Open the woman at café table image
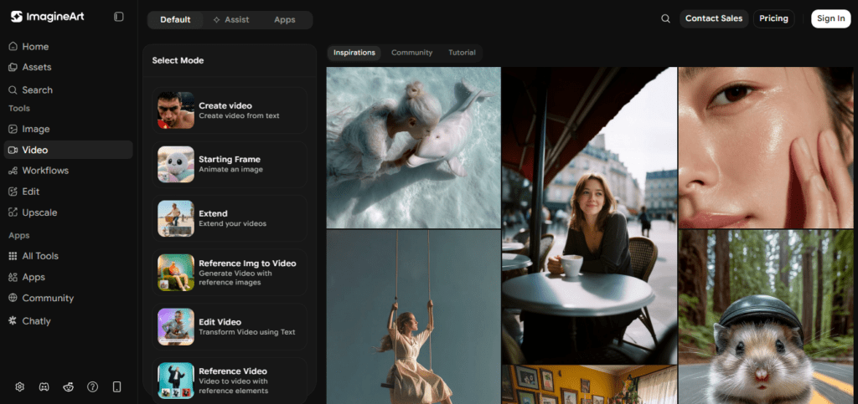The image size is (858, 404). click(x=589, y=216)
